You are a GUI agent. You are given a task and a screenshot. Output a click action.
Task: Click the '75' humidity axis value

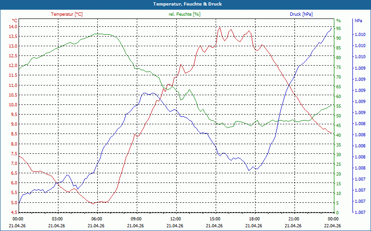point(339,67)
